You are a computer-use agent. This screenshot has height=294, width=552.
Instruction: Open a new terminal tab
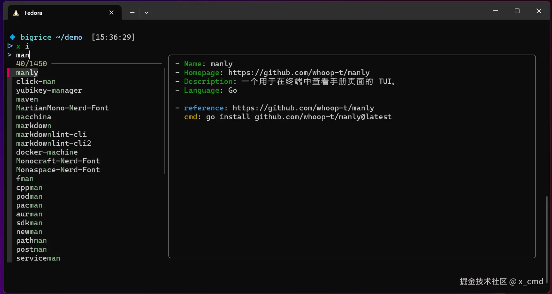132,13
